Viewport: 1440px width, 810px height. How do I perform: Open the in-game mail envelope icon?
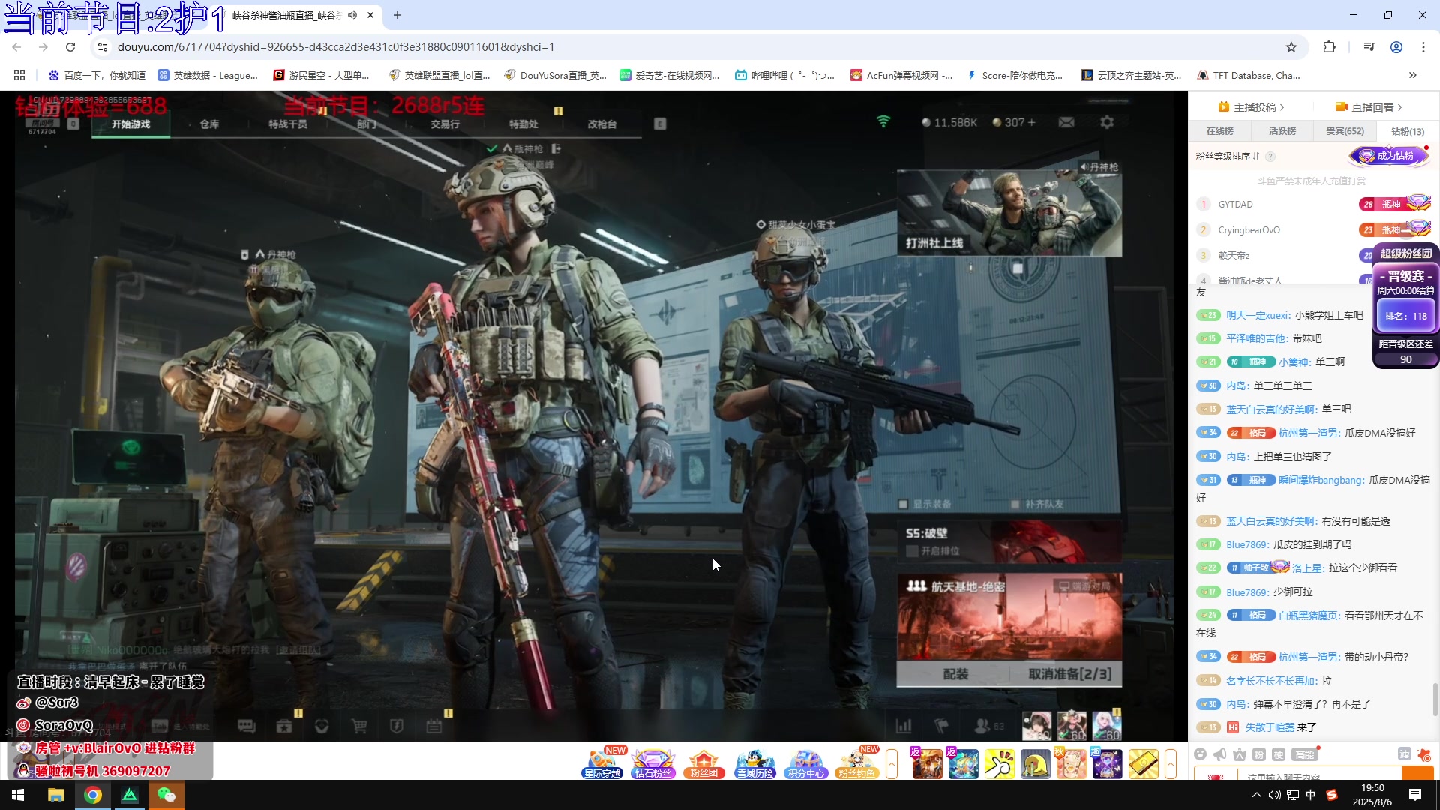click(x=1066, y=122)
